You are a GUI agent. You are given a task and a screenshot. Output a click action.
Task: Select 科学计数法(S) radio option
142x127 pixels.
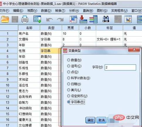69,78
